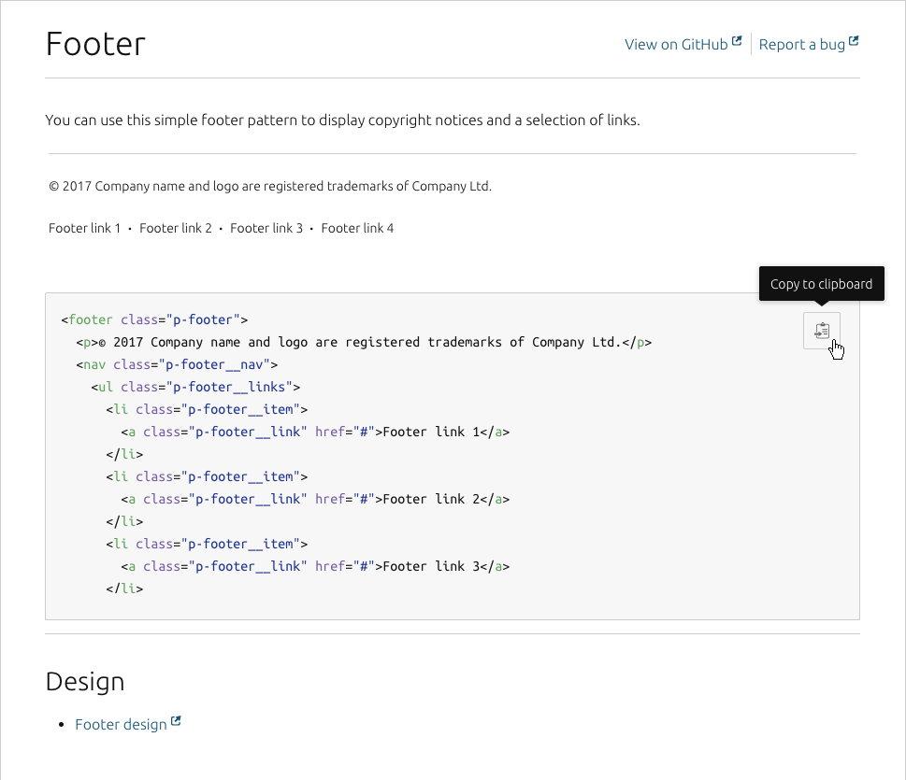
Task: Click Footer link 1 in the example footer
Action: point(84,227)
